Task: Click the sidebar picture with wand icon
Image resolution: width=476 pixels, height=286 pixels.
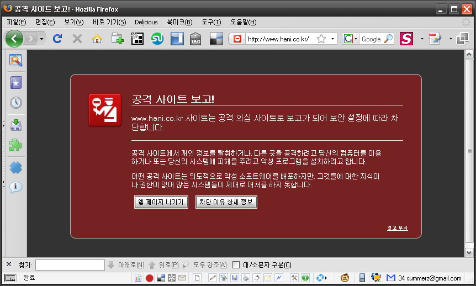Action: 16,60
